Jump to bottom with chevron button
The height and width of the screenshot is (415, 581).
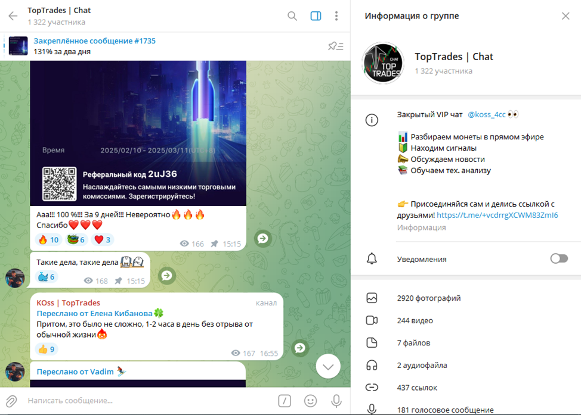[x=328, y=367]
